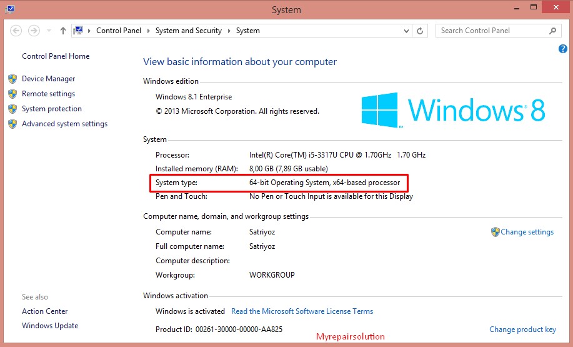Image resolution: width=573 pixels, height=347 pixels.
Task: Expand the chevron after Control Panel breadcrumb
Action: click(x=148, y=31)
